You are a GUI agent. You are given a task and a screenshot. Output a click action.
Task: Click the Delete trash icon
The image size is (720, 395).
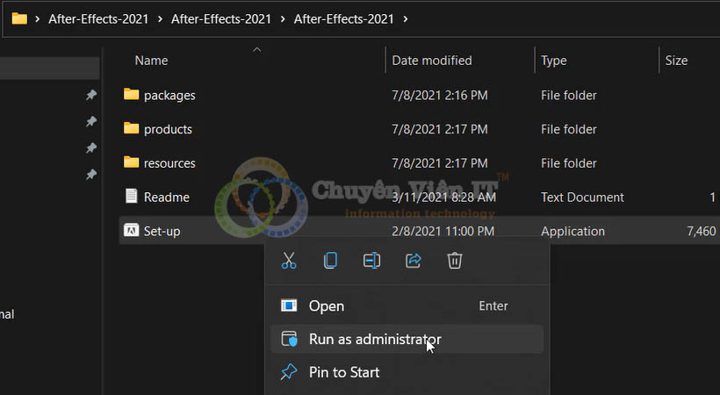455,261
